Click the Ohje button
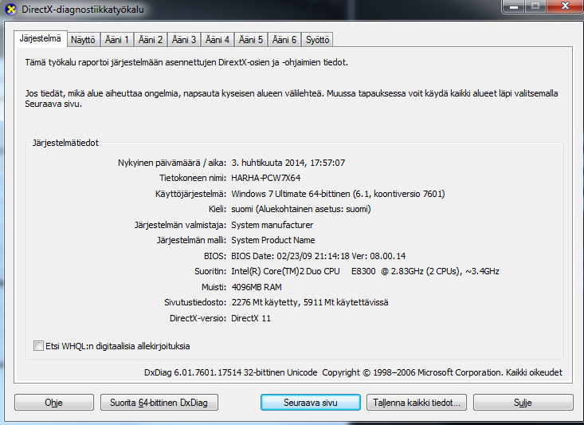Viewport: 584px width, 425px height. click(x=54, y=403)
